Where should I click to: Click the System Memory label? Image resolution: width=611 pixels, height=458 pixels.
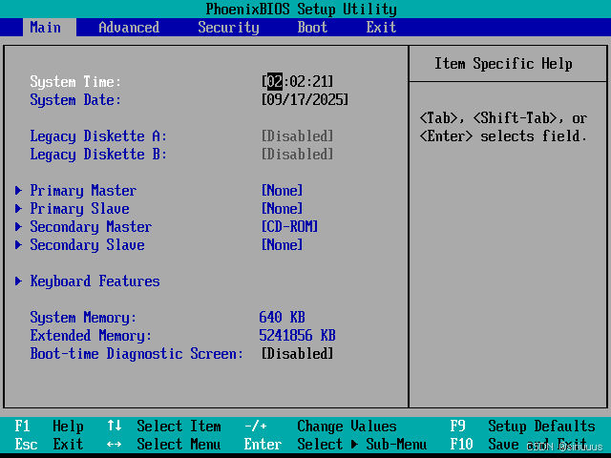83,318
